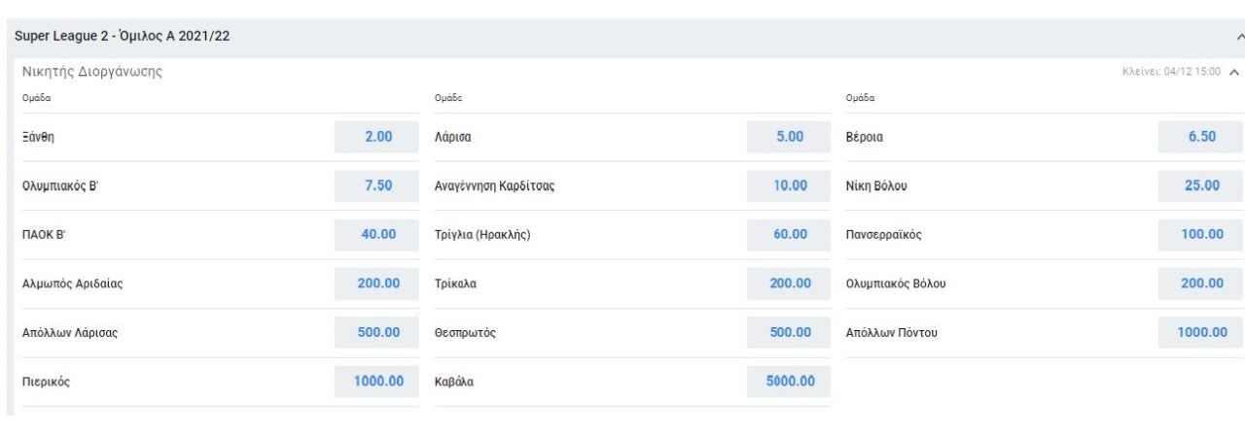The image size is (1245, 434).
Task: Select Νίκη Βόλου odds 25.00
Action: coord(1200,185)
